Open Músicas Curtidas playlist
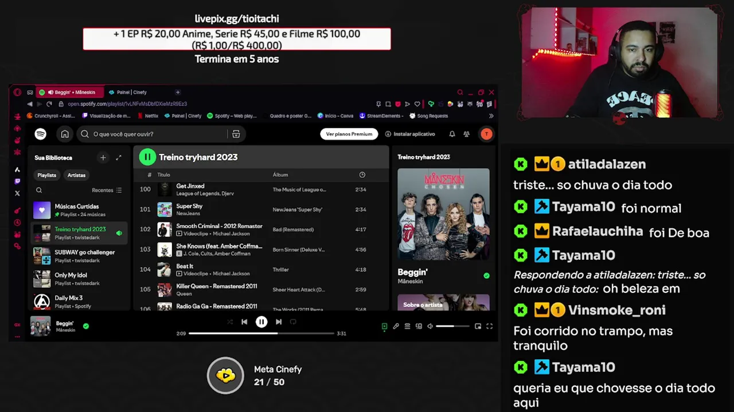This screenshot has height=412, width=734. click(x=79, y=210)
